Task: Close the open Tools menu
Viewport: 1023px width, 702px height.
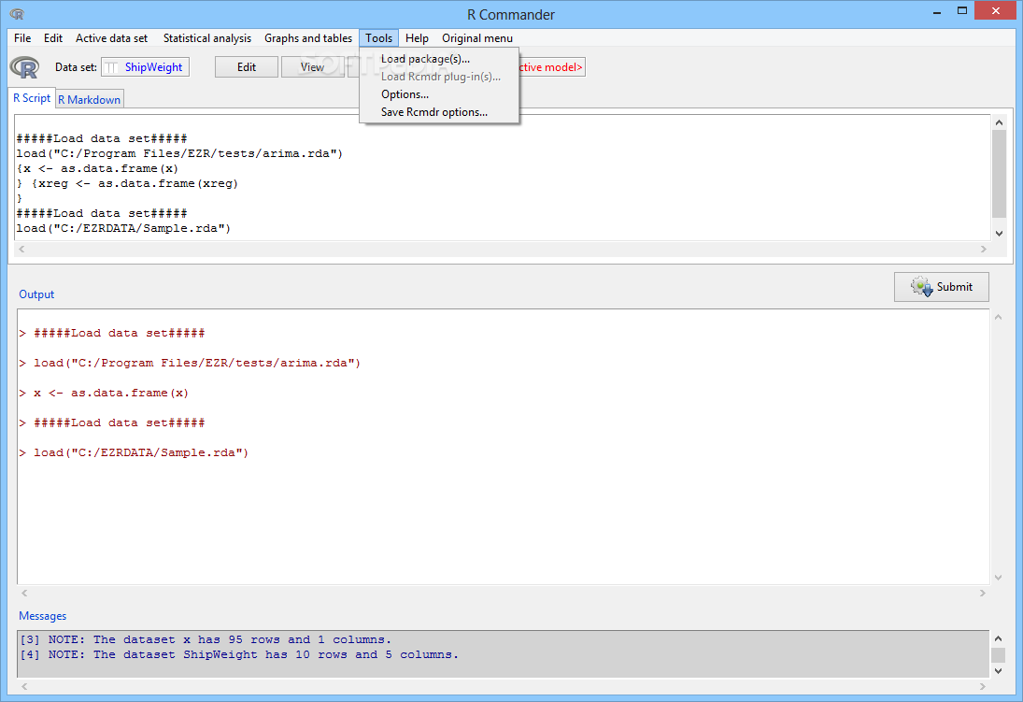Action: pos(378,38)
